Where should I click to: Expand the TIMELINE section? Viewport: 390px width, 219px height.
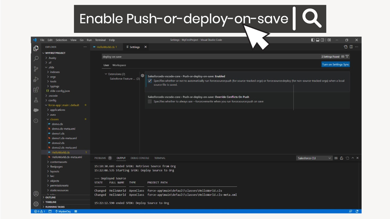(51, 202)
